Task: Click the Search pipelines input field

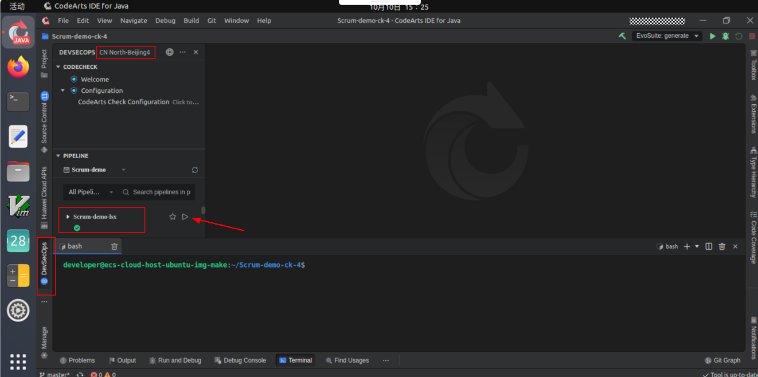Action: [x=157, y=192]
